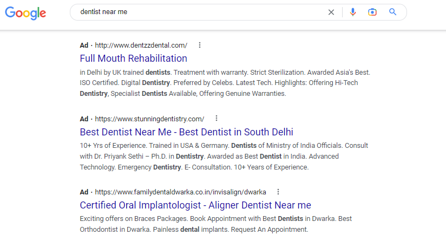Click Ad label beside familydentaldwarka URL
Viewport: 446px width, 241px height.
[x=84, y=192]
